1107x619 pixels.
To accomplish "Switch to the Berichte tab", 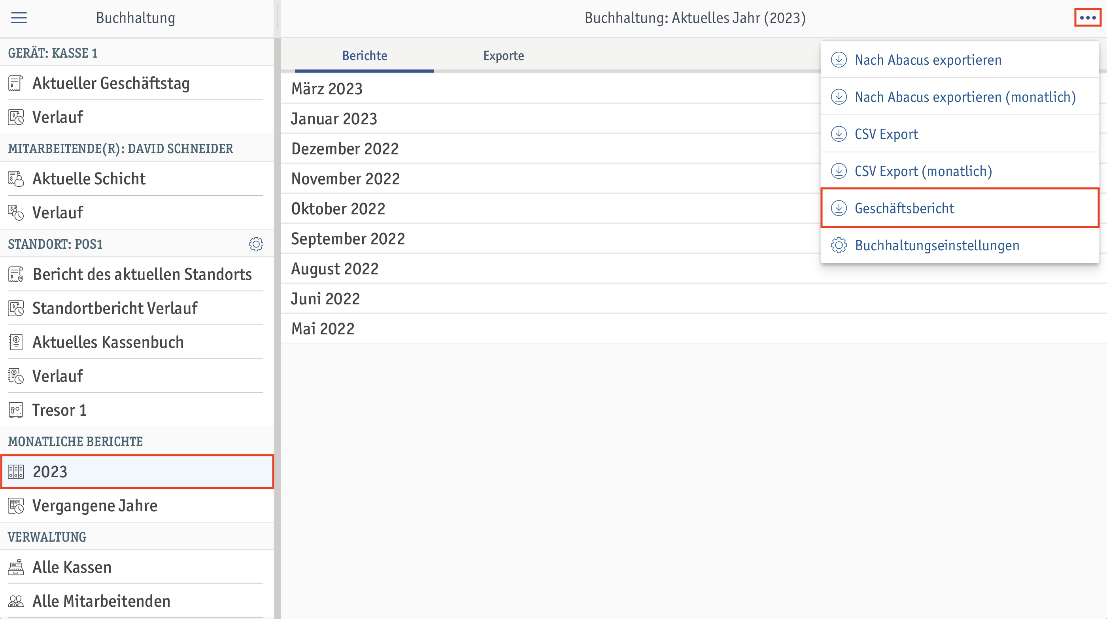I will [x=365, y=56].
